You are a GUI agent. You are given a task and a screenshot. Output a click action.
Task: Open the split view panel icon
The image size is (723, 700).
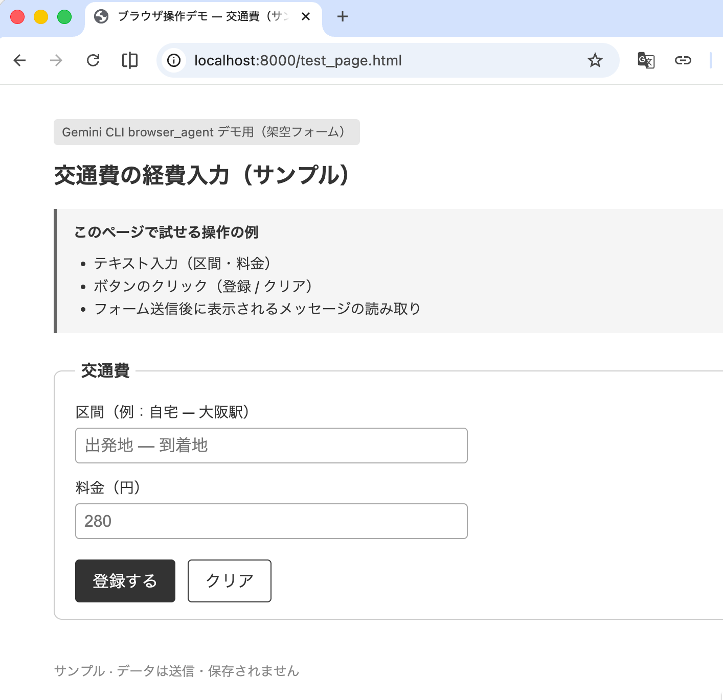tap(130, 60)
